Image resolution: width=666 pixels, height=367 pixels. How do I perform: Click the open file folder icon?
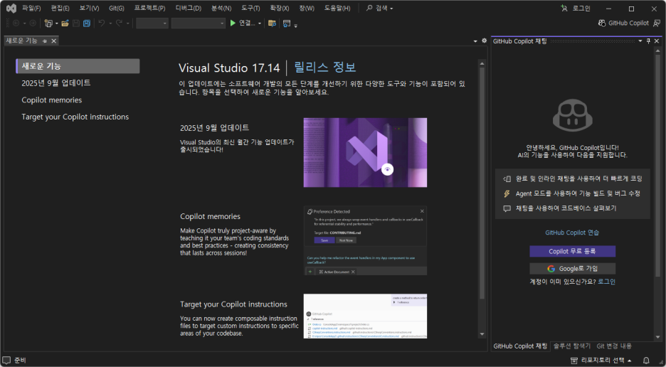coord(65,23)
